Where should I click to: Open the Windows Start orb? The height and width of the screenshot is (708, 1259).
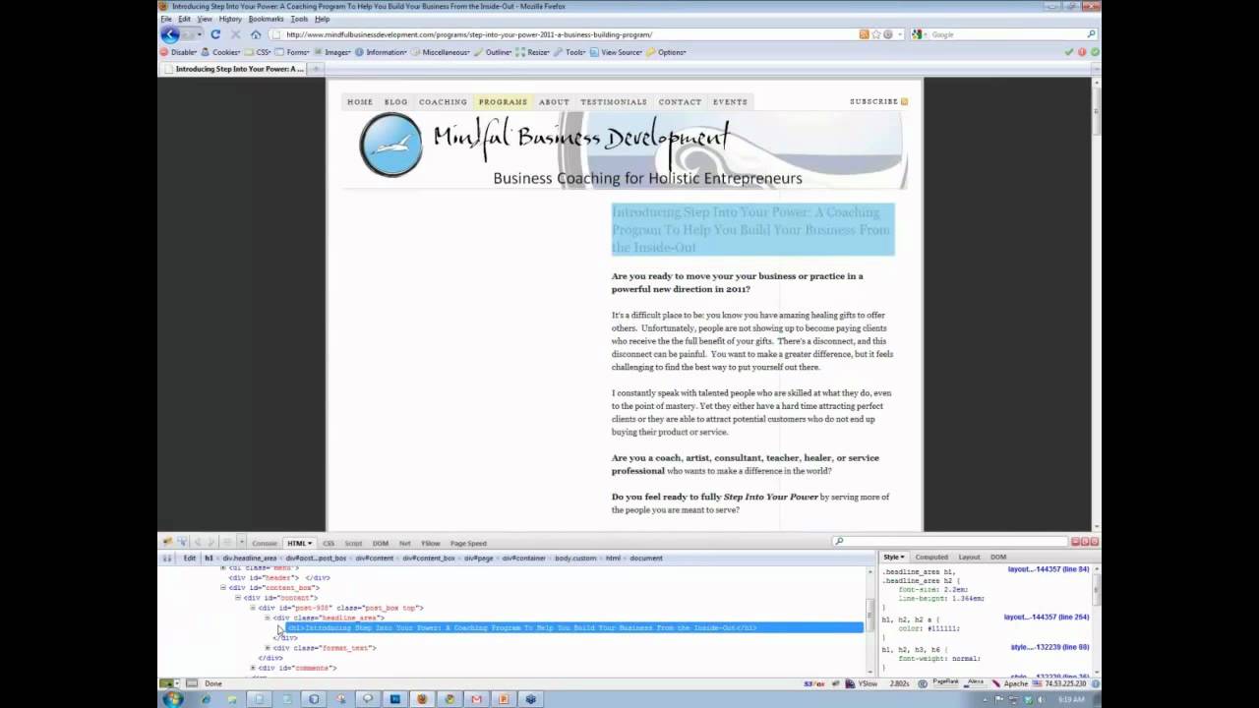(x=173, y=699)
